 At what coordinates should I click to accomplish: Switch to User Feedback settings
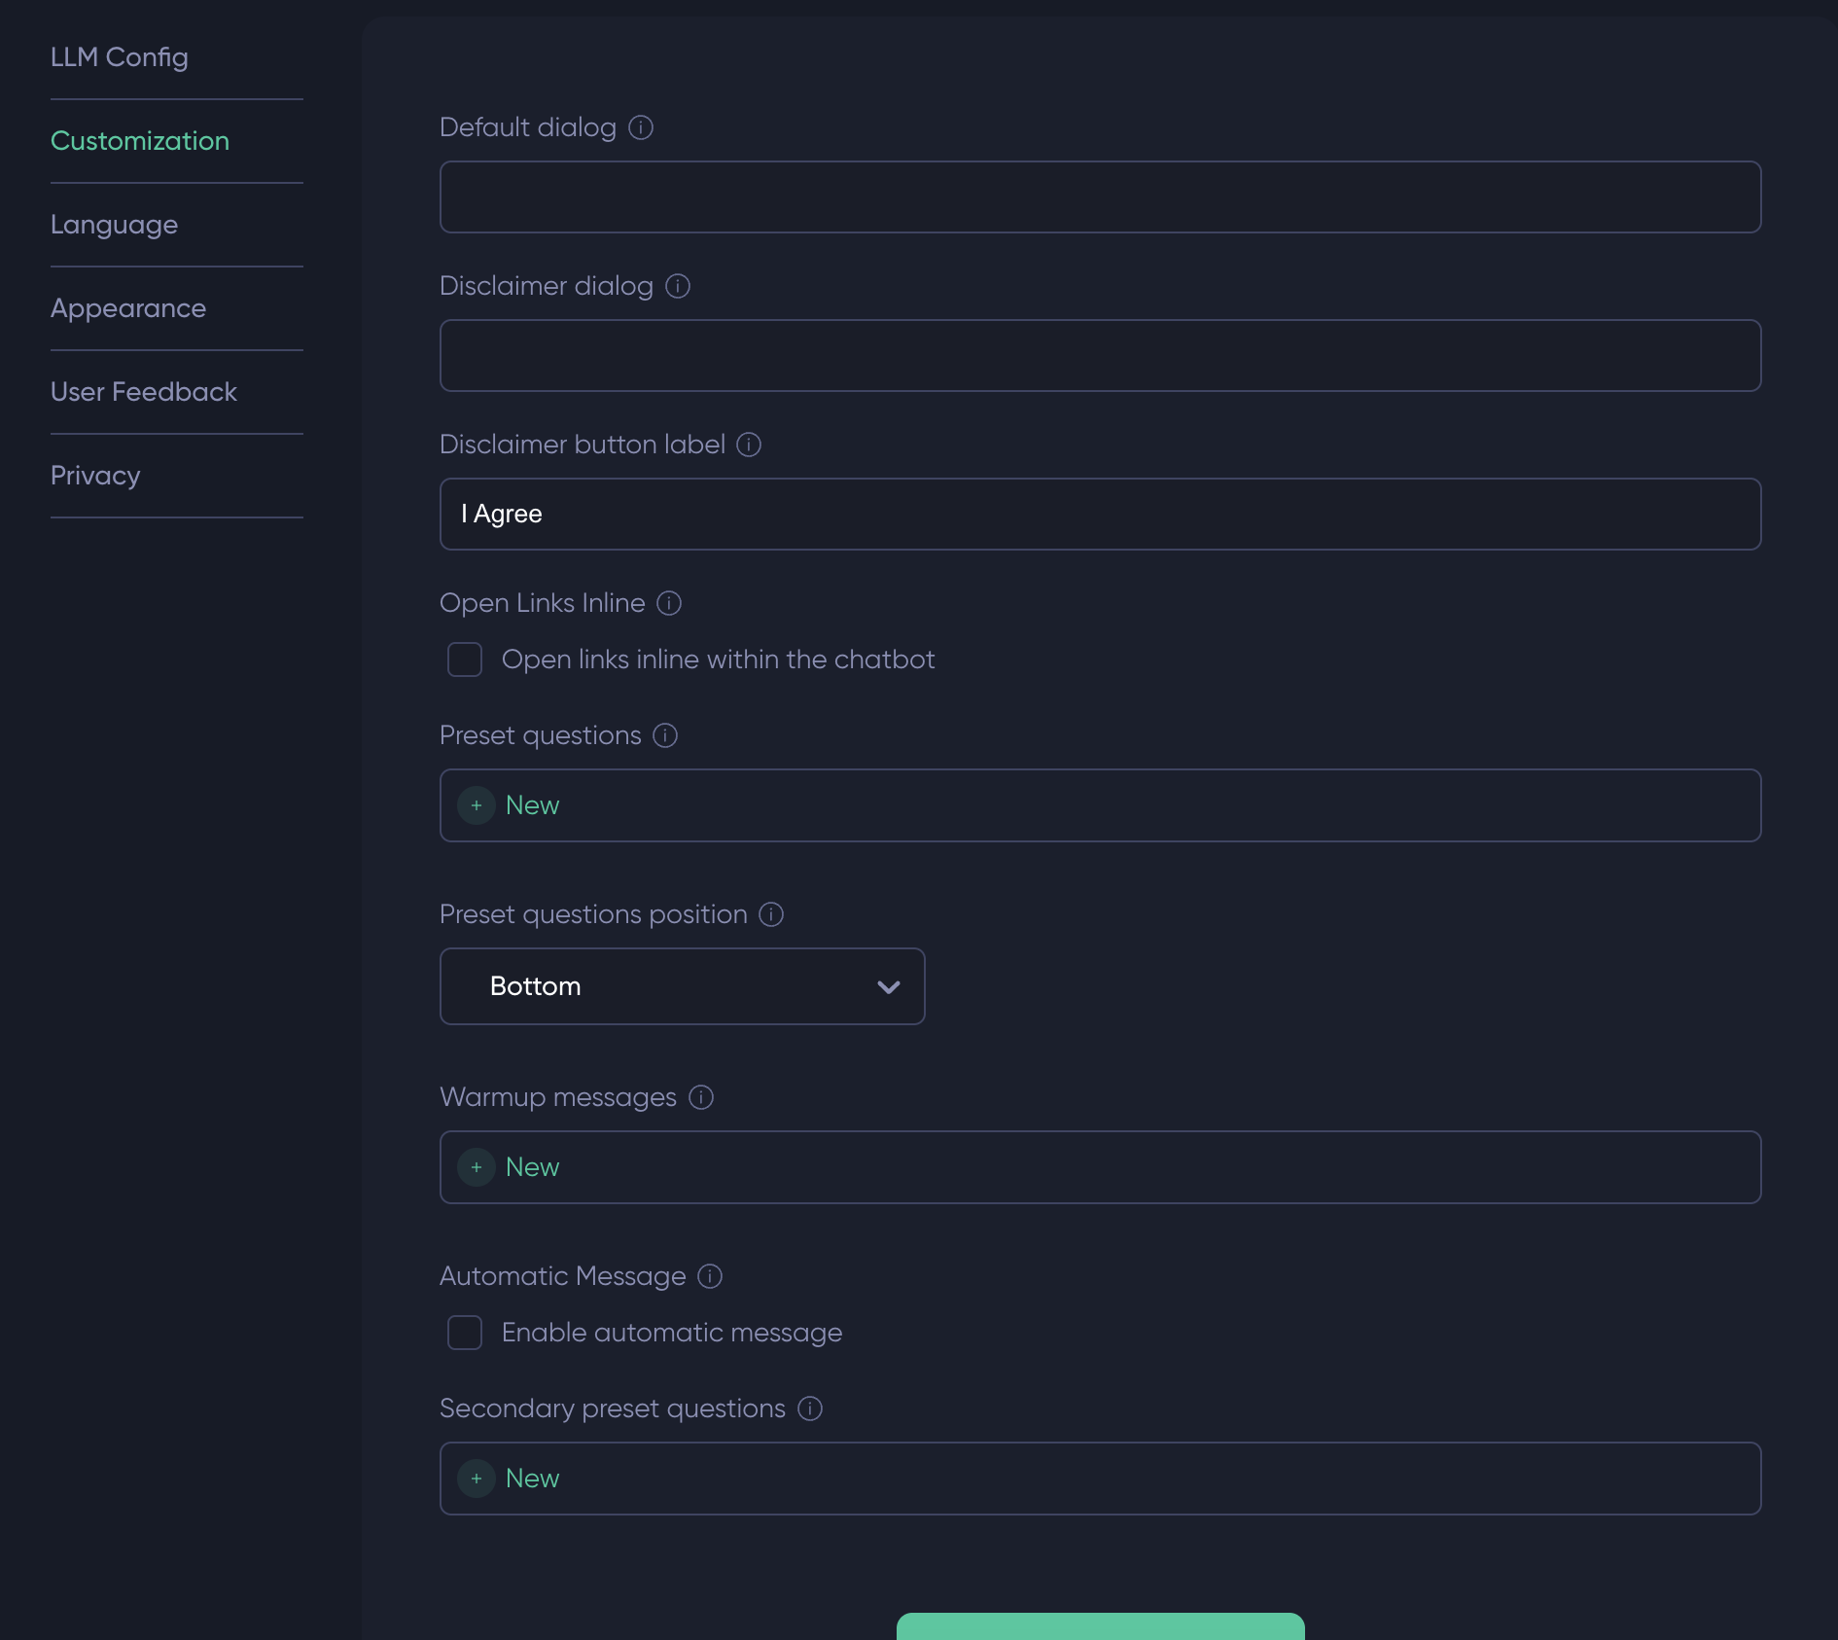(x=144, y=392)
